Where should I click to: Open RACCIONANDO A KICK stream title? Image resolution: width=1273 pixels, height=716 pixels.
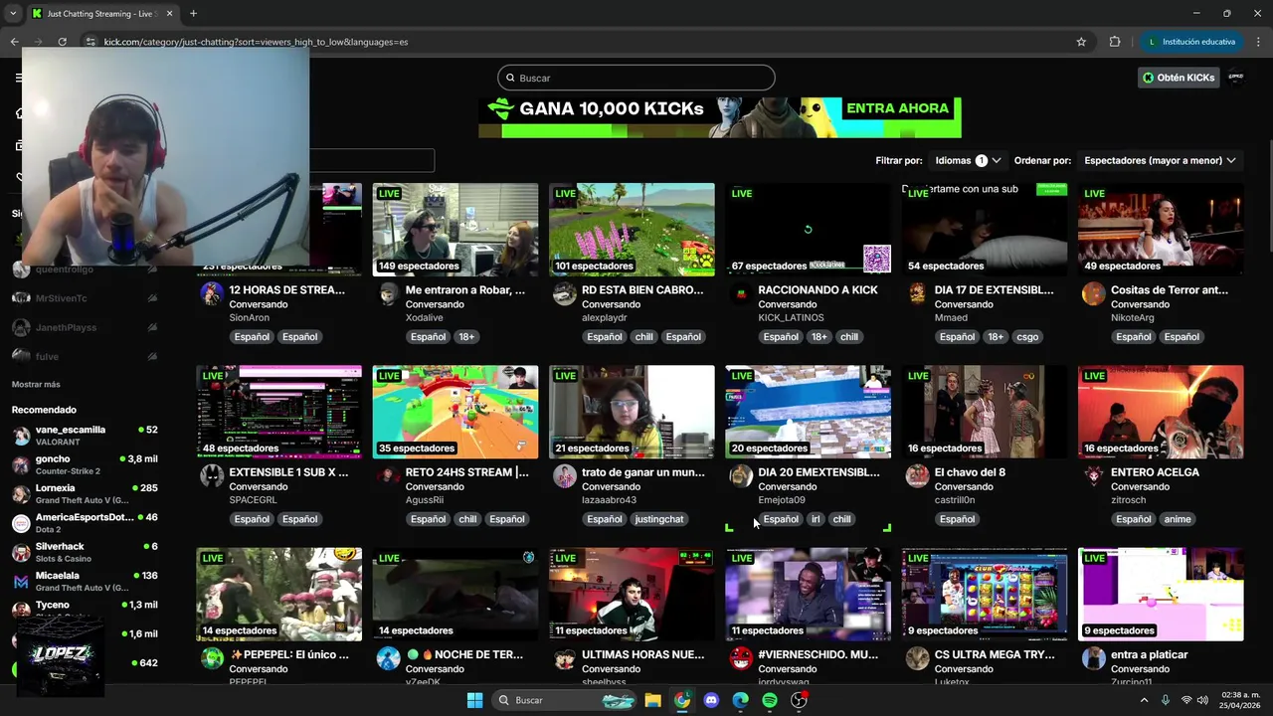point(818,290)
